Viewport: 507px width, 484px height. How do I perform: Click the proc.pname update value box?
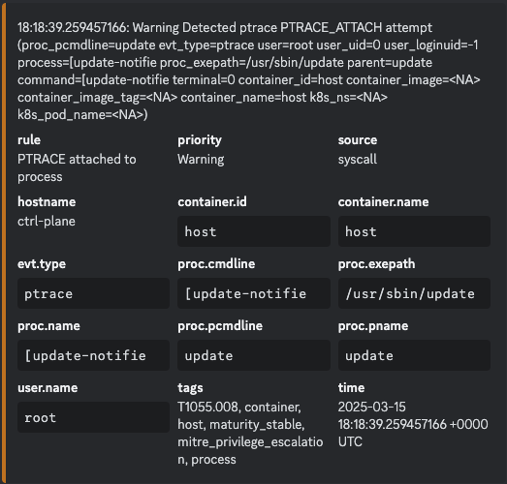click(x=414, y=355)
